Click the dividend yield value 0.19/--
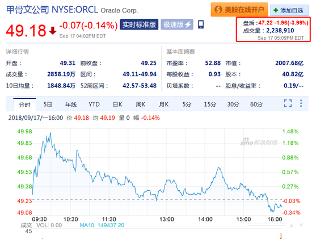The width and height of the screenshot is (312, 239). point(293,86)
